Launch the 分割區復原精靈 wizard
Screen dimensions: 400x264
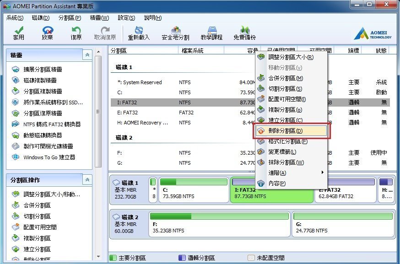tap(37, 113)
